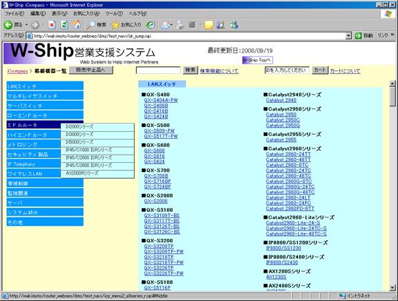Image resolution: width=398 pixels, height=301 pixels.
Task: Click the マルチレイヤスイッチ sidebar category
Action: tap(45, 96)
